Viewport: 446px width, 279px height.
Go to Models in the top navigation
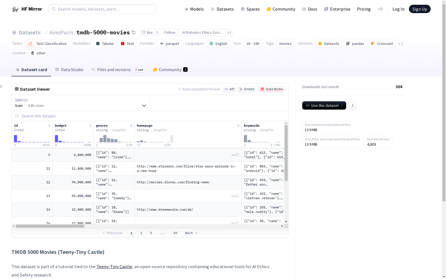click(194, 9)
